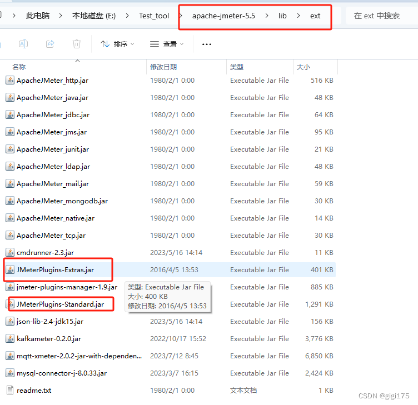
Task: Click the jar icon of ApacheJMeter_tcp.jar
Action: tap(10, 235)
